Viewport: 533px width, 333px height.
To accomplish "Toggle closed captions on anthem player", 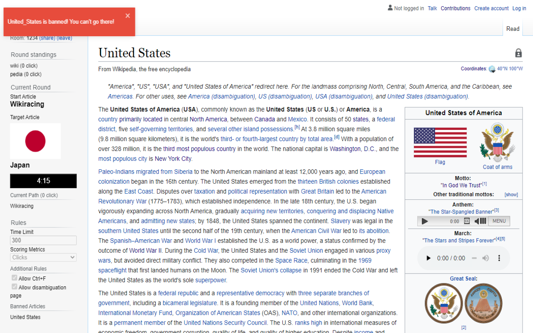I will point(467,221).
